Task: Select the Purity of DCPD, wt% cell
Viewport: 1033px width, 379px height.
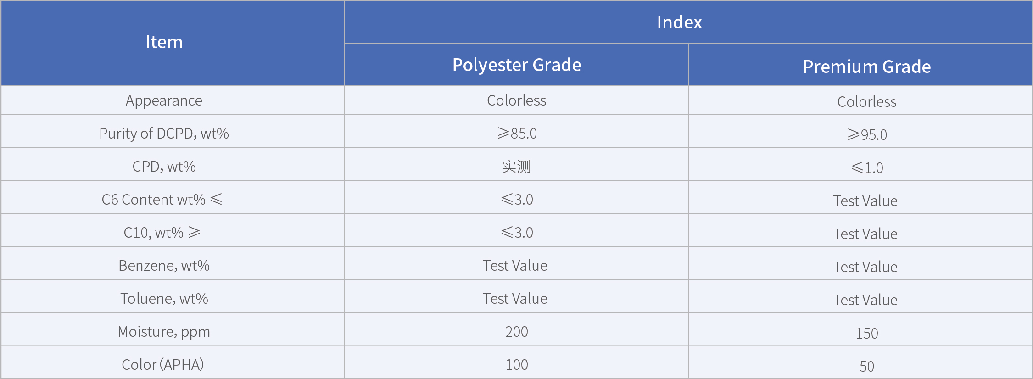Action: click(164, 134)
